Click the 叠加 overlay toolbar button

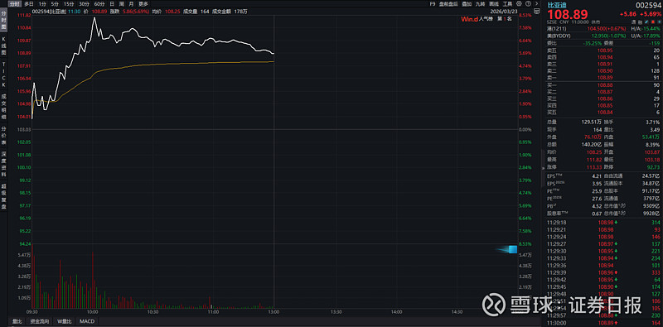click(467, 4)
